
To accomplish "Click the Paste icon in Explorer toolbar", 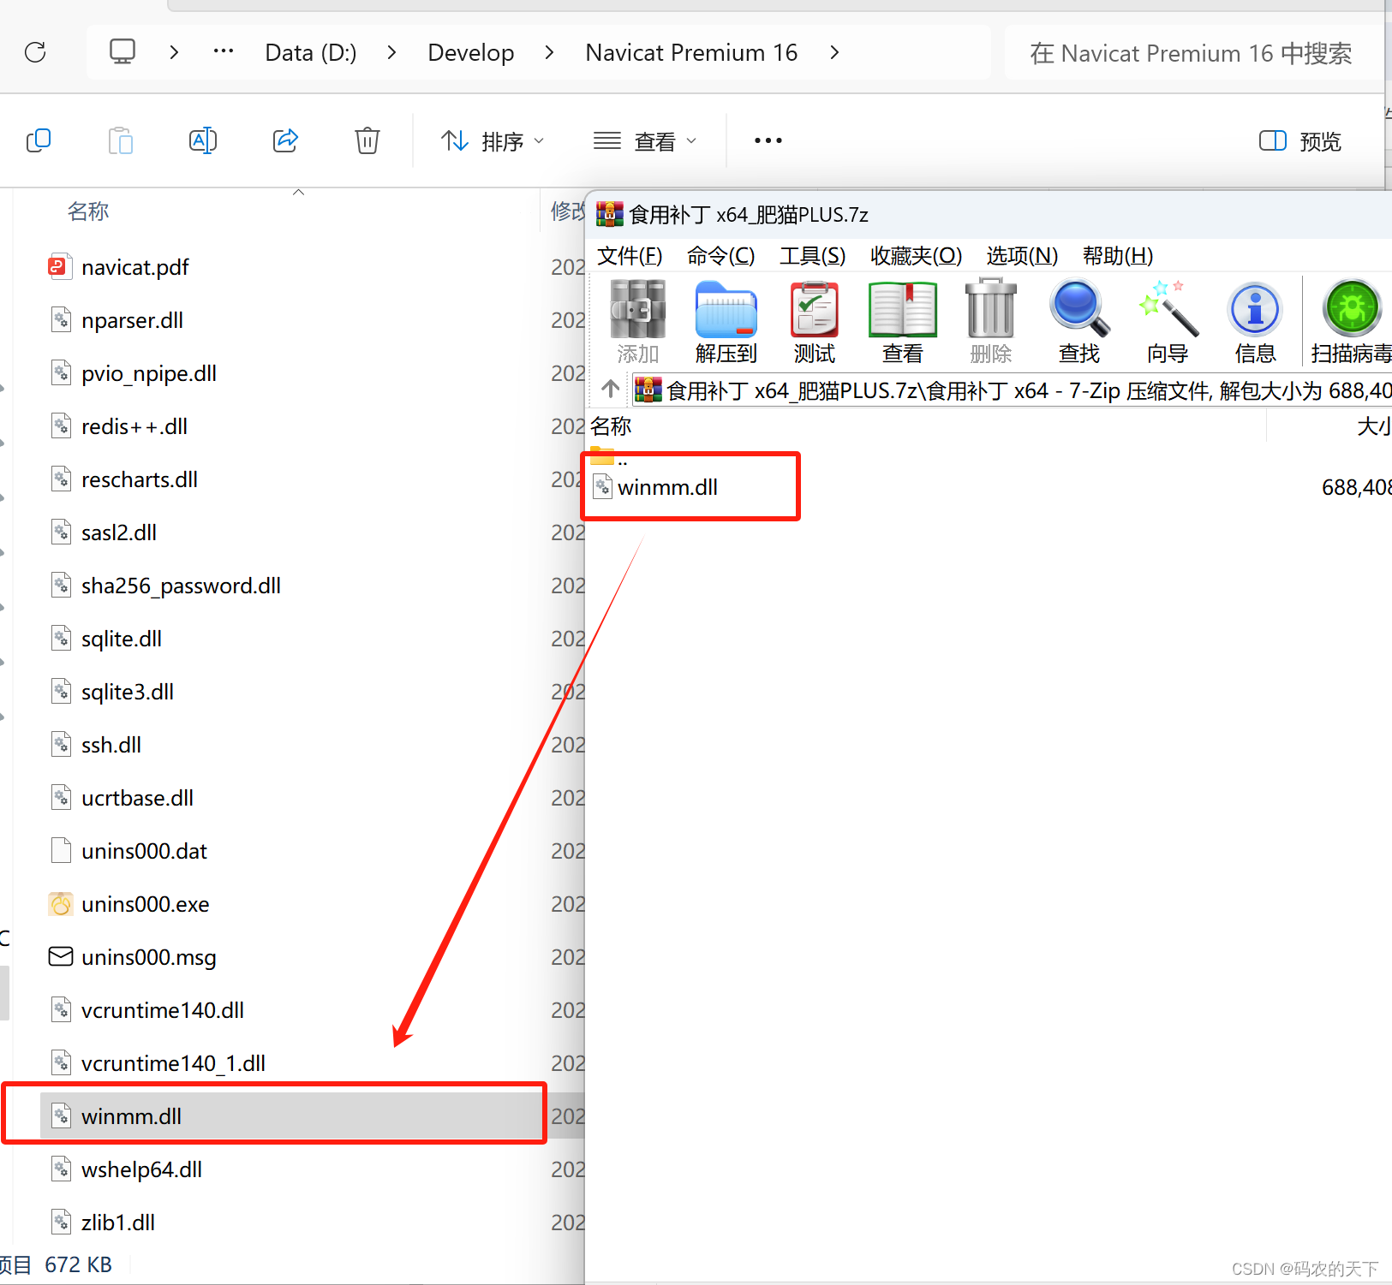I will pos(121,140).
